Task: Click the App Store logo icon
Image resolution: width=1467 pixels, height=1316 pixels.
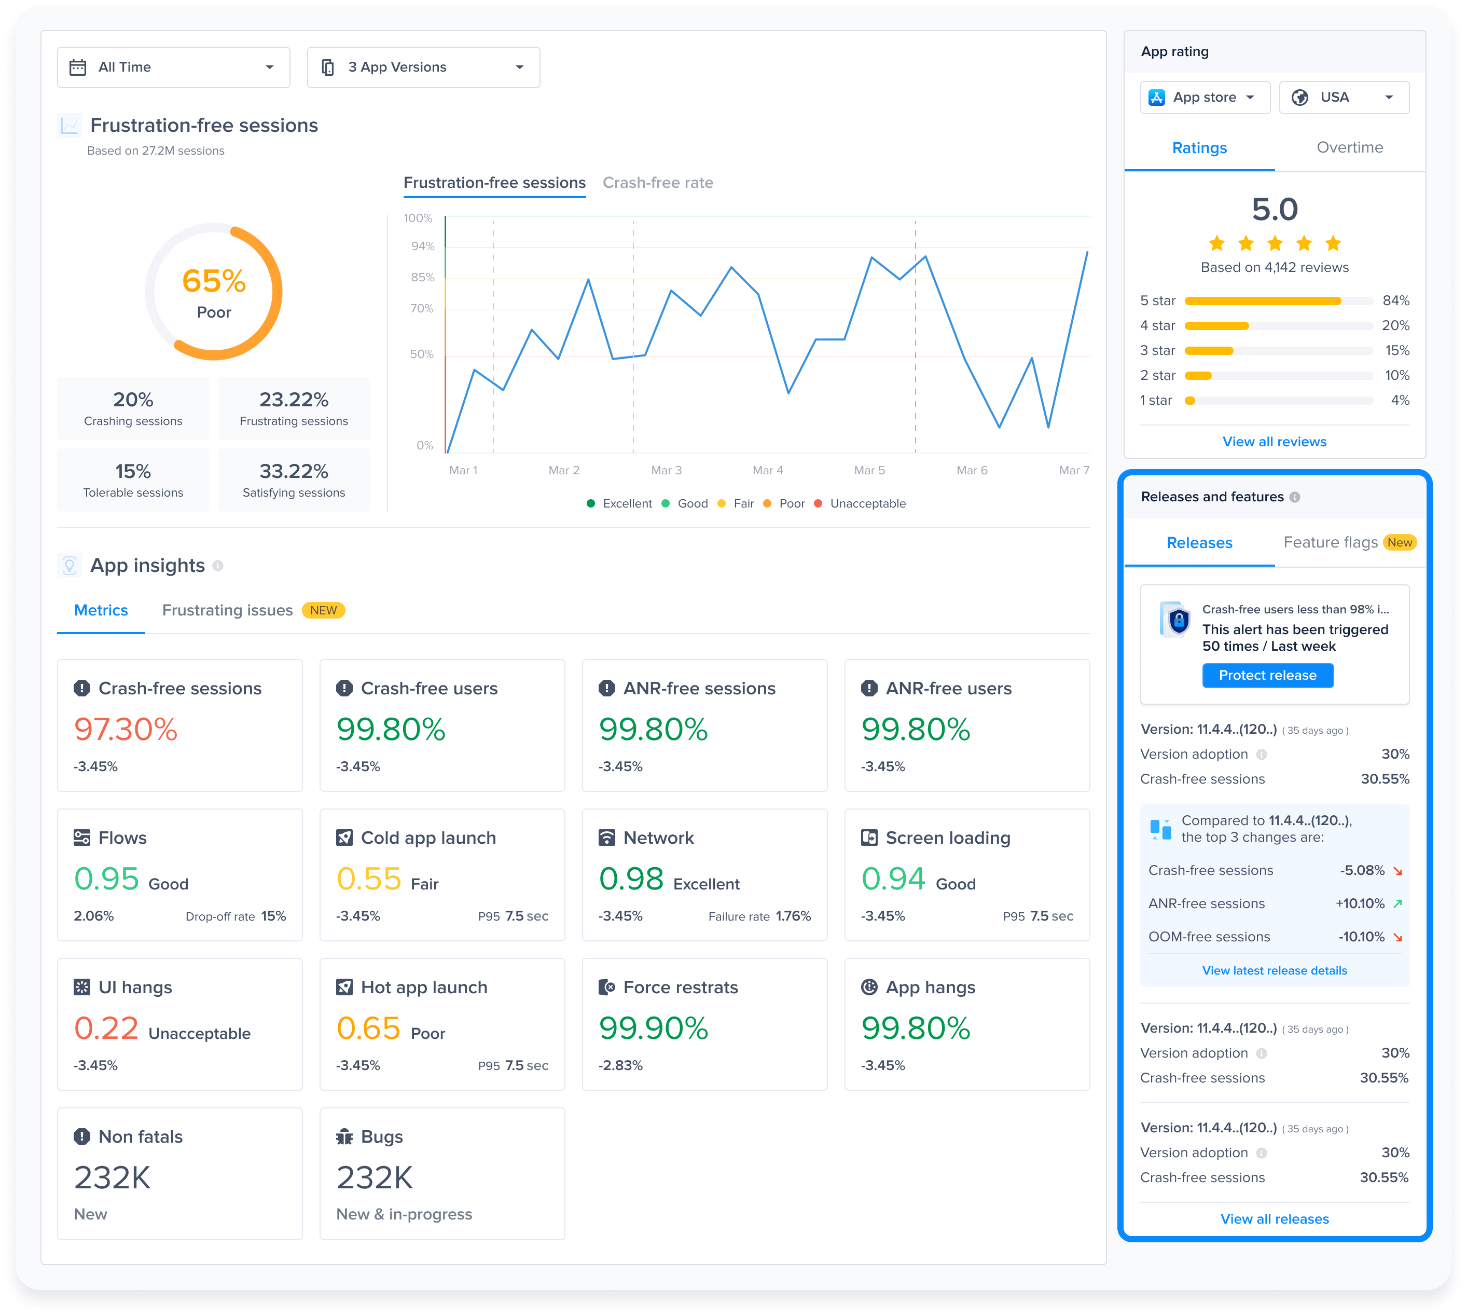Action: (1156, 97)
